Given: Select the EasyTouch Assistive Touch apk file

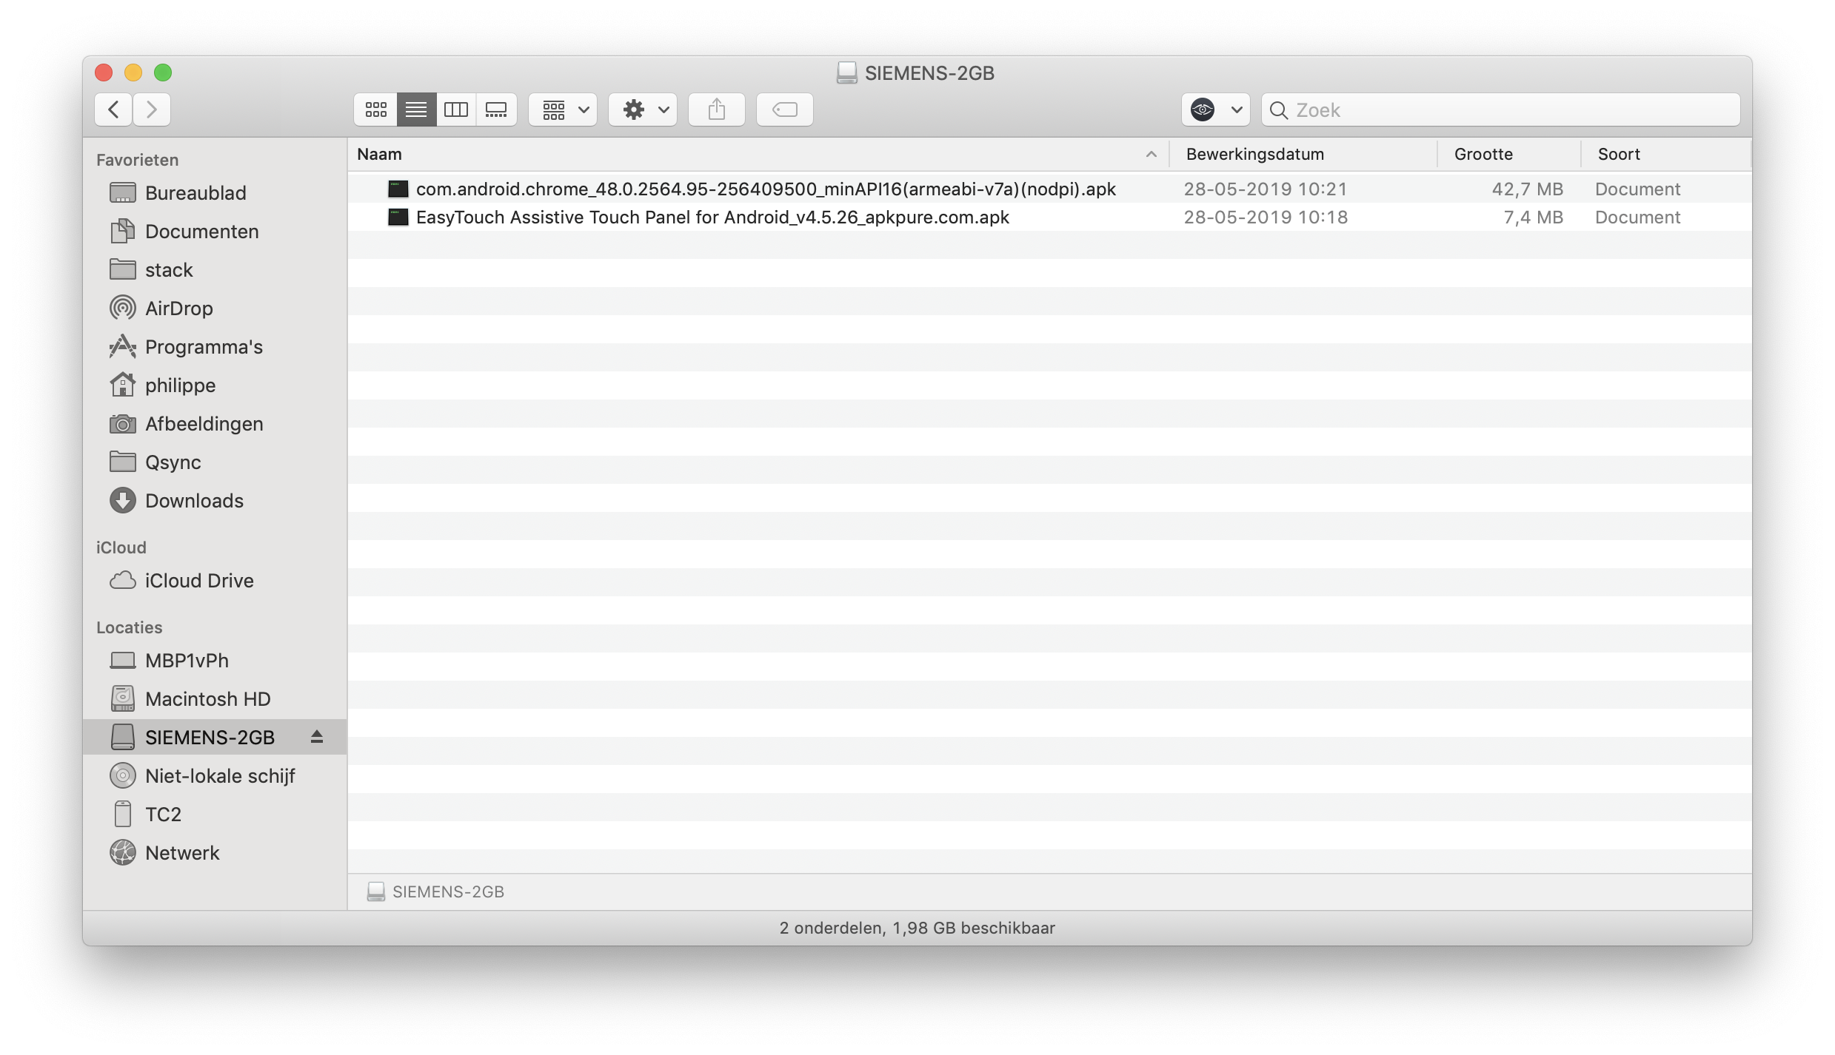Looking at the screenshot, I should [x=712, y=218].
